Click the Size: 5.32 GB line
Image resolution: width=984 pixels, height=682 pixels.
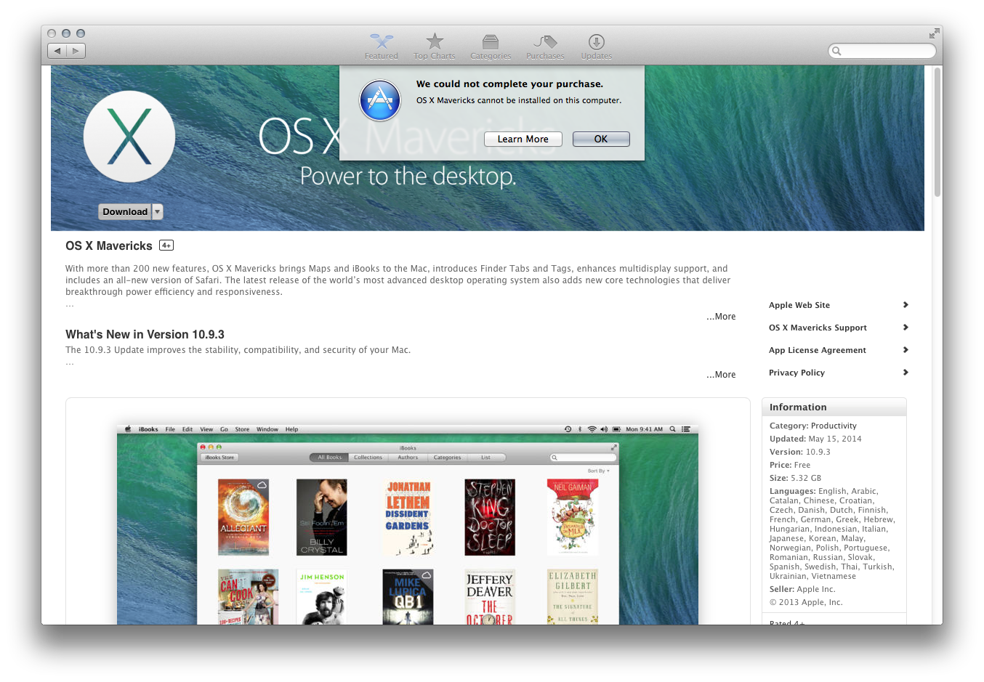click(x=795, y=479)
